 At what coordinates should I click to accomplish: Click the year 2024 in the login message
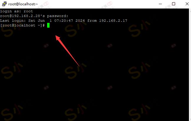click(80, 21)
